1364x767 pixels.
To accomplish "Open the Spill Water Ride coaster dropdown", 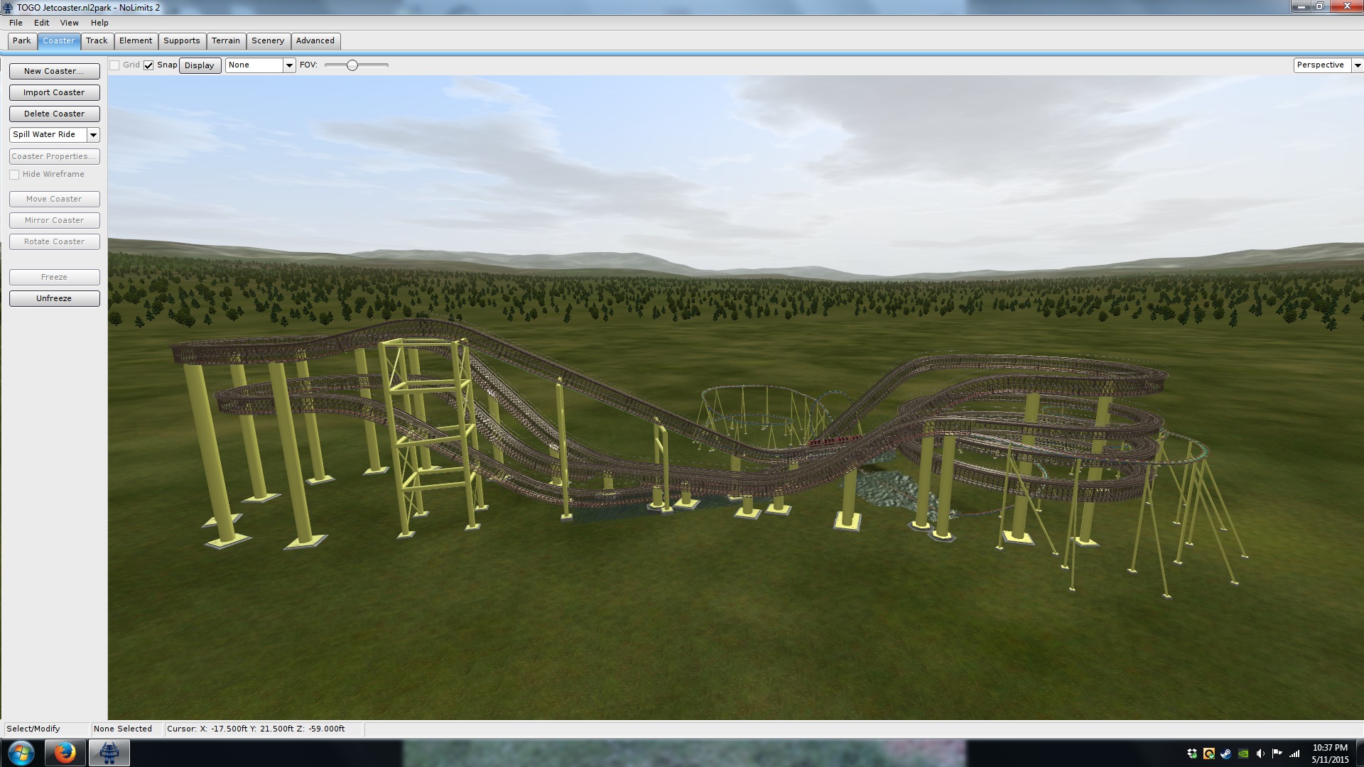I will tap(93, 135).
